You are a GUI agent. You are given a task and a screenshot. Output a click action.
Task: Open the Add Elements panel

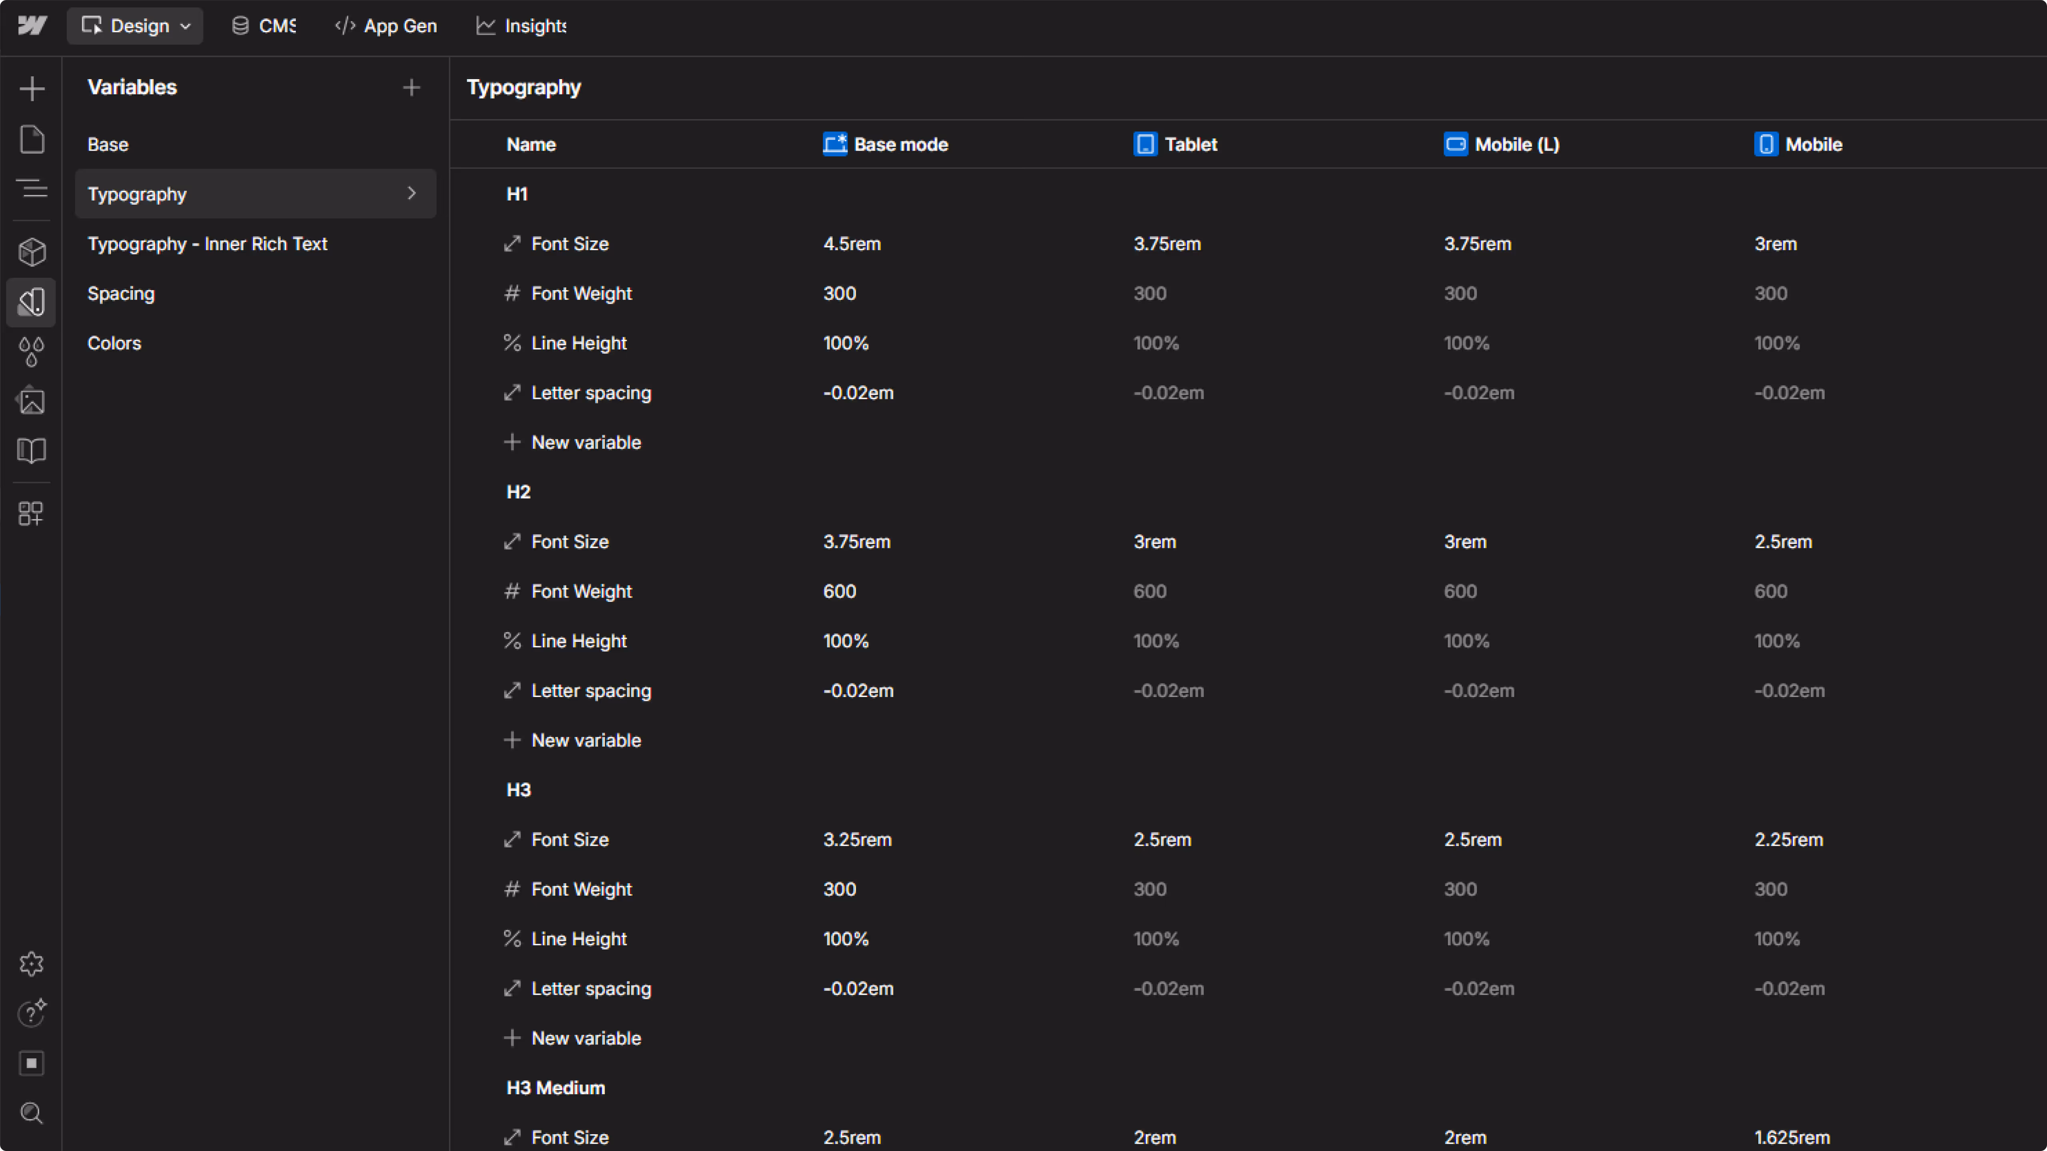(x=32, y=88)
